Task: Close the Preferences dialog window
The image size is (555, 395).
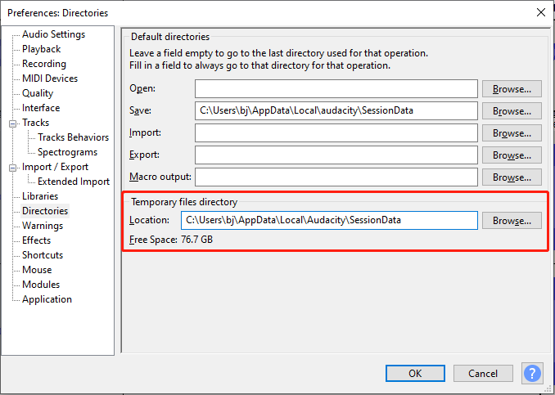Action: click(540, 12)
